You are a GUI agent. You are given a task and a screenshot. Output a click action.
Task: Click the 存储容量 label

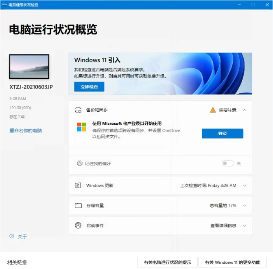[95, 205]
